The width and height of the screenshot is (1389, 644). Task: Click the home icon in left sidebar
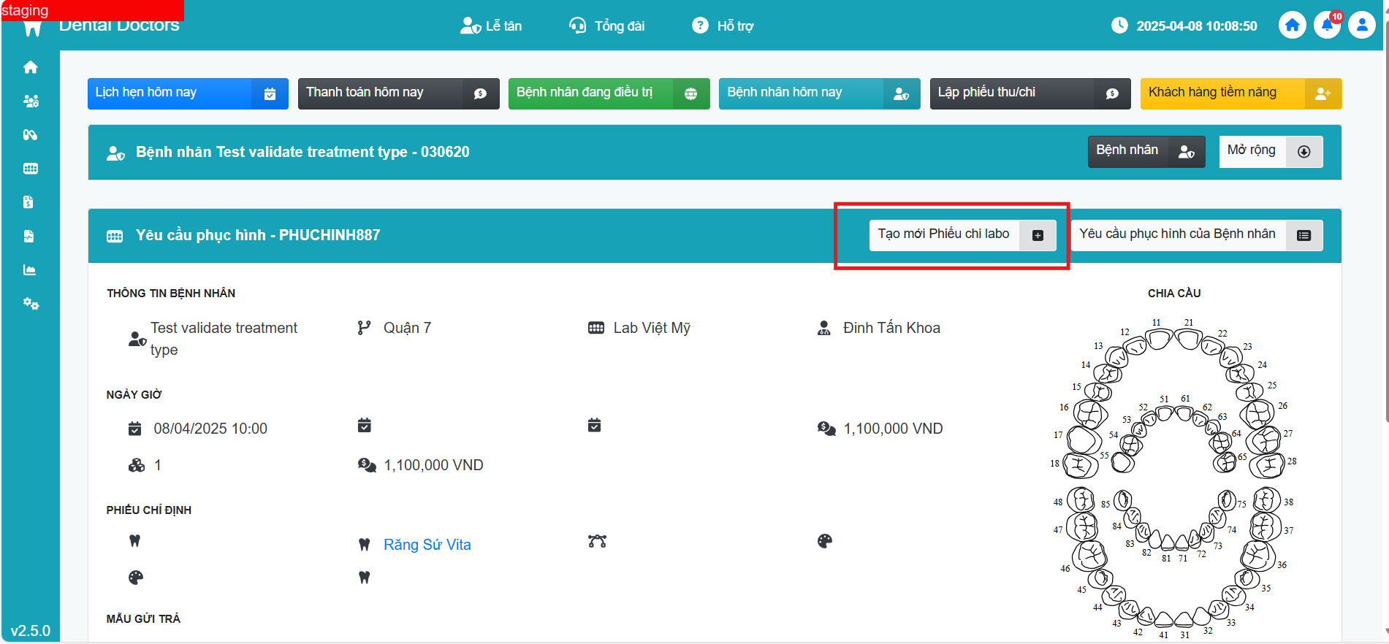[30, 67]
